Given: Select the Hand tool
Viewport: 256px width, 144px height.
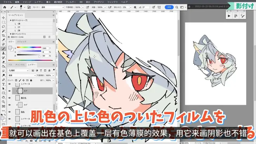Looking at the screenshot, I should 3,97.
